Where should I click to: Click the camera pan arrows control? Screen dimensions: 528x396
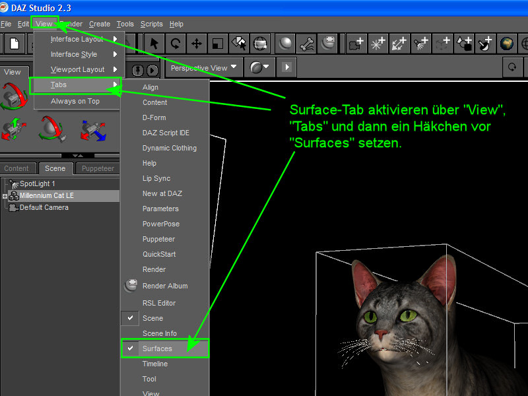tap(14, 130)
